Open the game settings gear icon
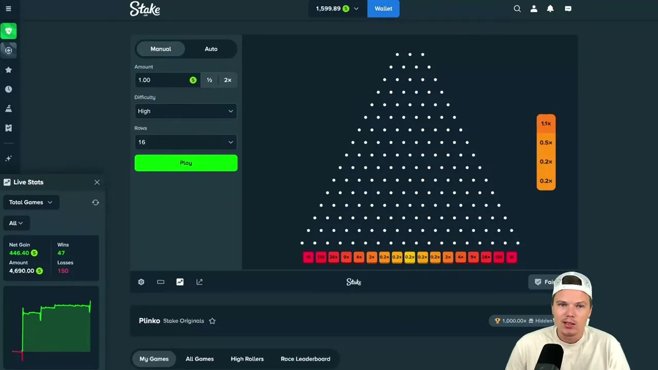The image size is (658, 370). pos(141,282)
